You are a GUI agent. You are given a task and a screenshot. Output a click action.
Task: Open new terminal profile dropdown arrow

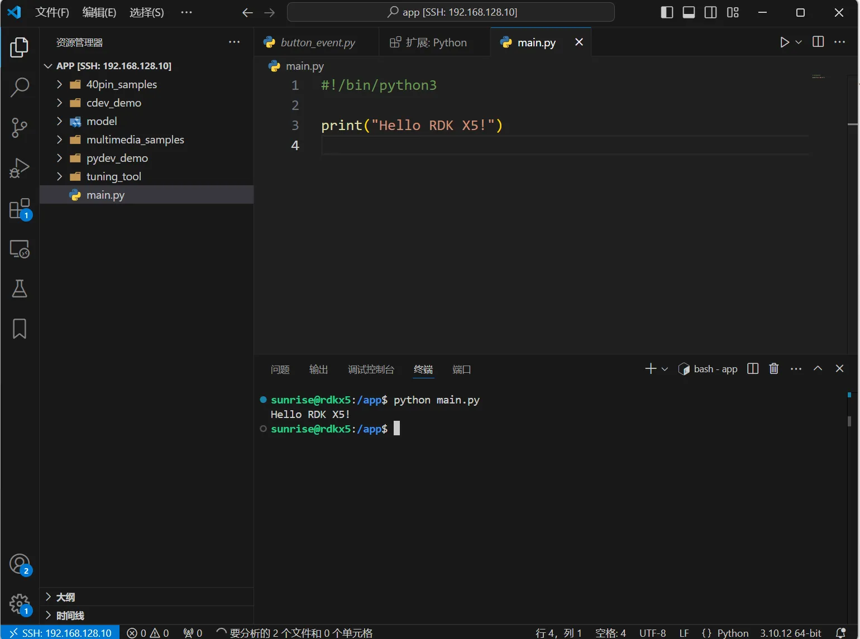click(x=665, y=369)
